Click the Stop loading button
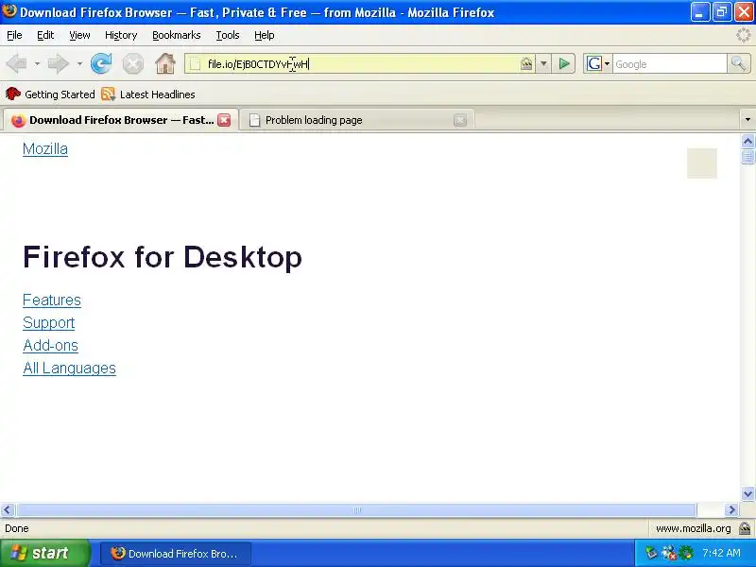 pos(132,63)
